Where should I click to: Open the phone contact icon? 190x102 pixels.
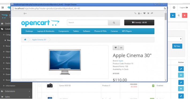pyautogui.click(x=135, y=13)
